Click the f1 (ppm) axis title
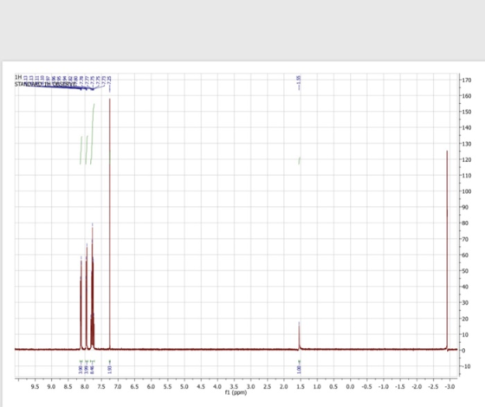 236,392
